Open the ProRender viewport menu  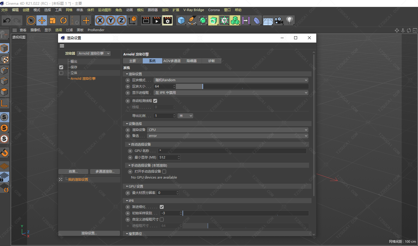(96, 30)
